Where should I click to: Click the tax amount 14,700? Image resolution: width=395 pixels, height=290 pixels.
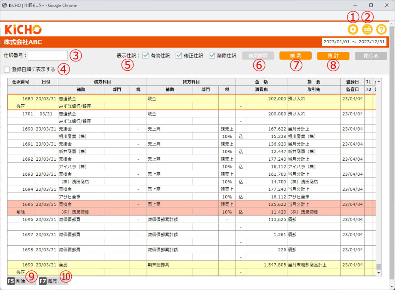click(279, 181)
